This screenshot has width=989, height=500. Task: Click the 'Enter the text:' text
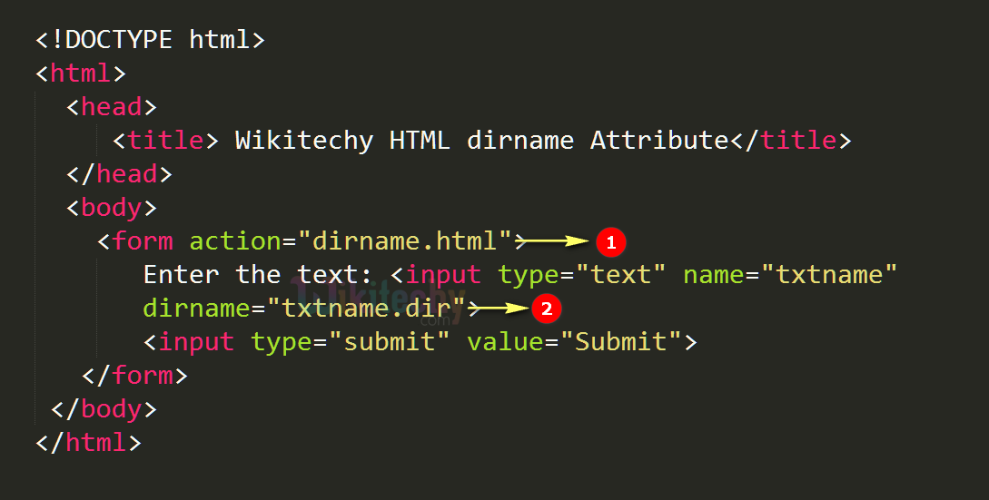coord(257,275)
